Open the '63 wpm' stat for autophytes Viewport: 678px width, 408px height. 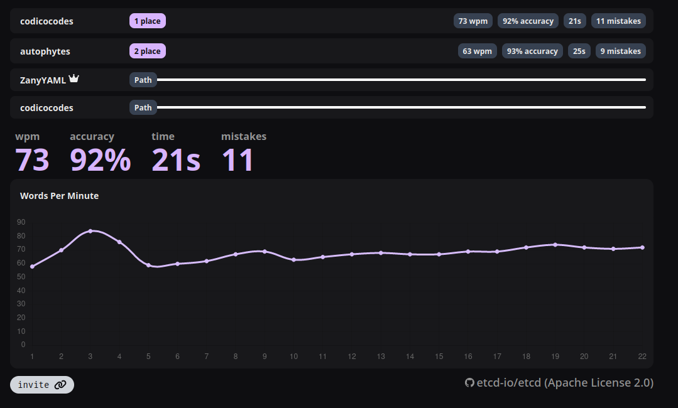point(477,51)
